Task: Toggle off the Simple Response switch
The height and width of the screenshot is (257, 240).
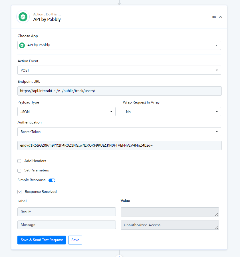Action: (52, 180)
